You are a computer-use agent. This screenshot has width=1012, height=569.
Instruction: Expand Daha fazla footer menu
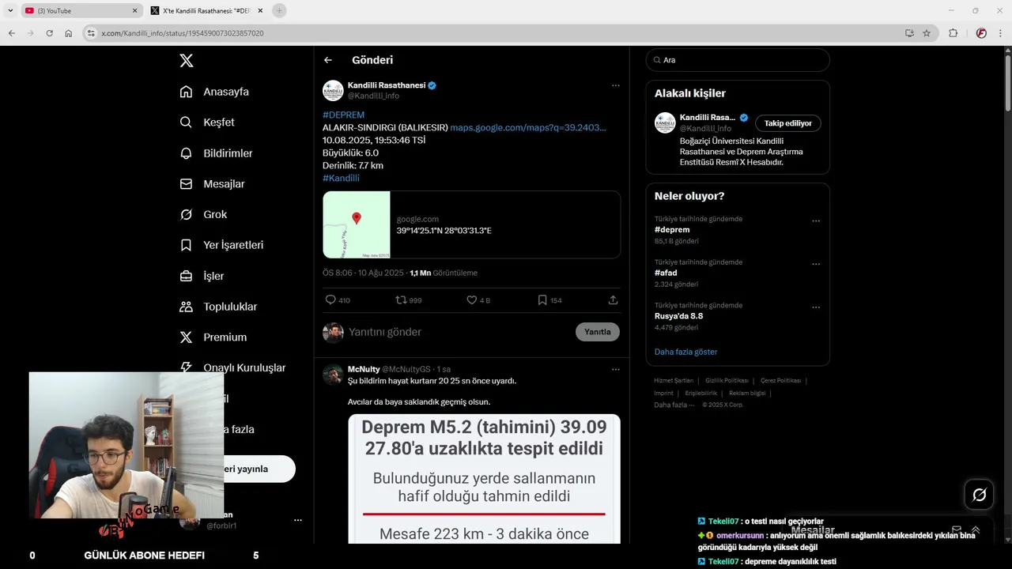click(x=674, y=405)
